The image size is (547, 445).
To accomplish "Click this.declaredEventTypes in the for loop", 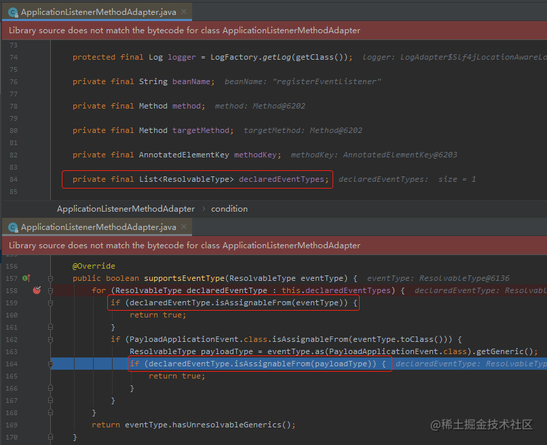I will (x=336, y=290).
